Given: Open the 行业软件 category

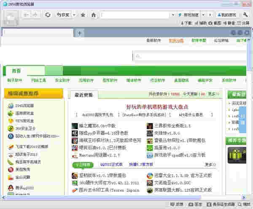Looking at the screenshot, I should [157, 80].
